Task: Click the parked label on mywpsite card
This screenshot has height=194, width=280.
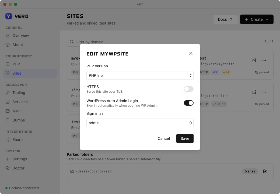Action: 262,72
